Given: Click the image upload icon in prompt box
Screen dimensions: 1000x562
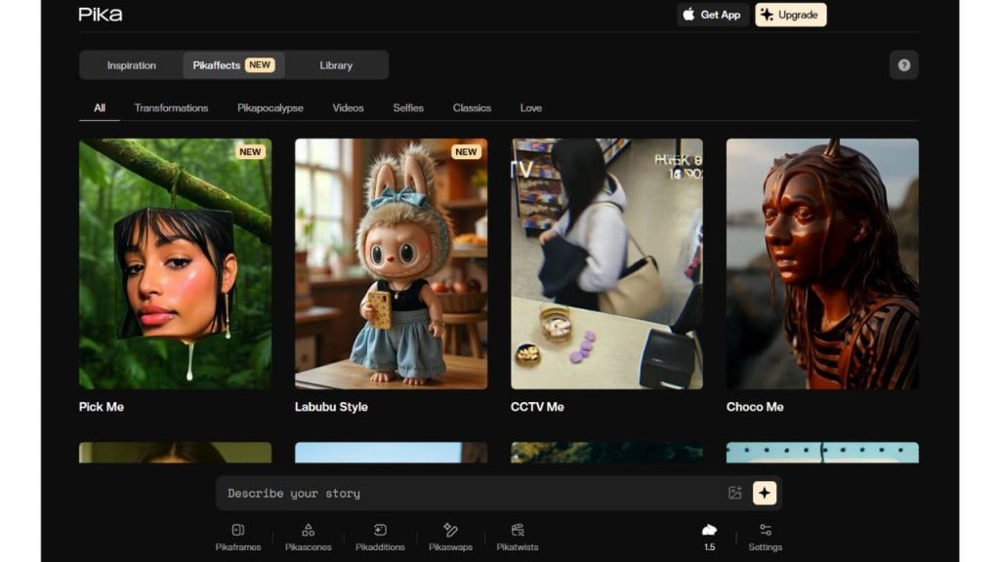Looking at the screenshot, I should pos(735,494).
